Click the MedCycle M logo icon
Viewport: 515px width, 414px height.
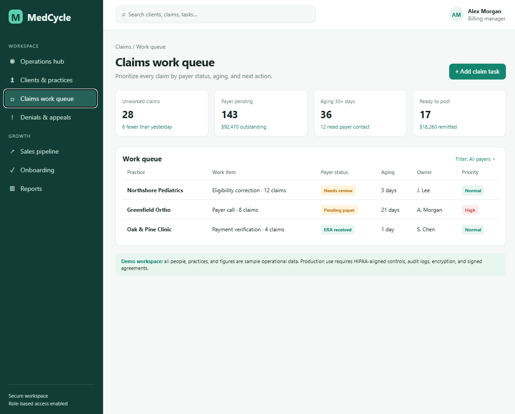(x=15, y=17)
